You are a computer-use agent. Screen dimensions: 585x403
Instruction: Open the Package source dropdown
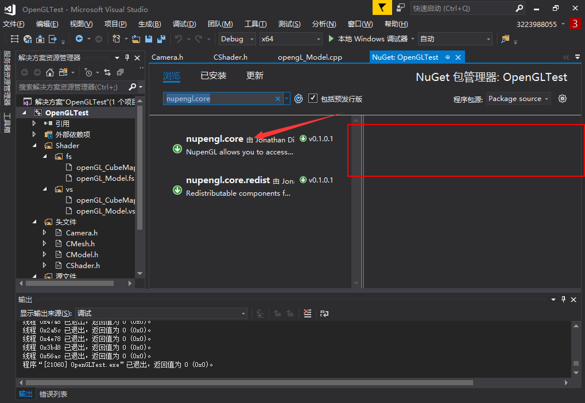pyautogui.click(x=518, y=99)
